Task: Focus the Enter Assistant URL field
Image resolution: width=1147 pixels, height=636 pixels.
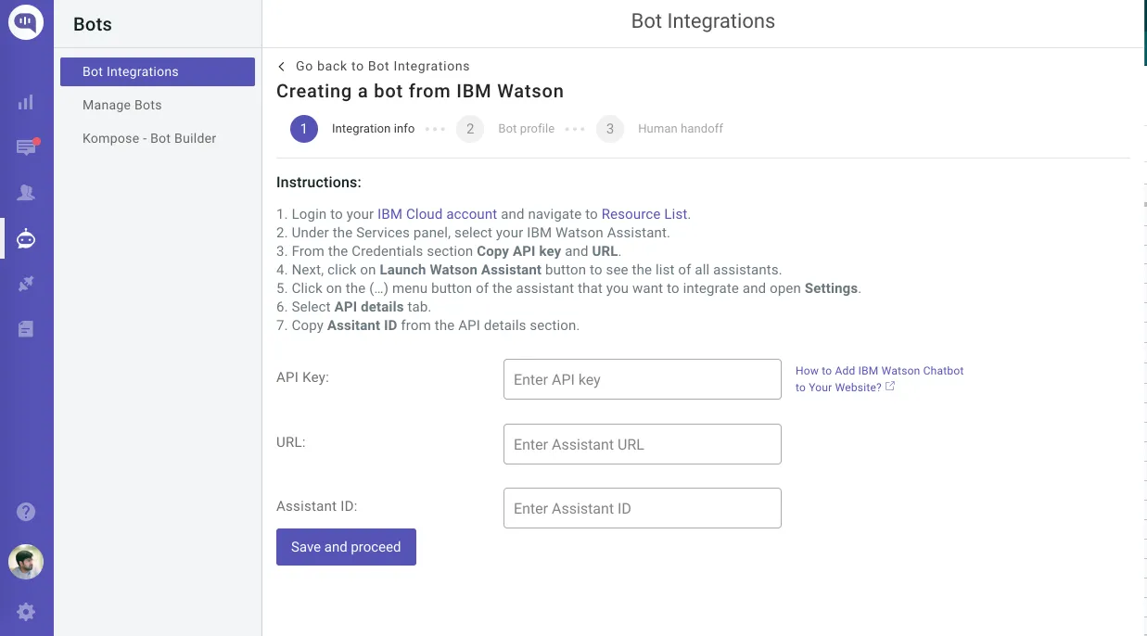Action: (642, 444)
